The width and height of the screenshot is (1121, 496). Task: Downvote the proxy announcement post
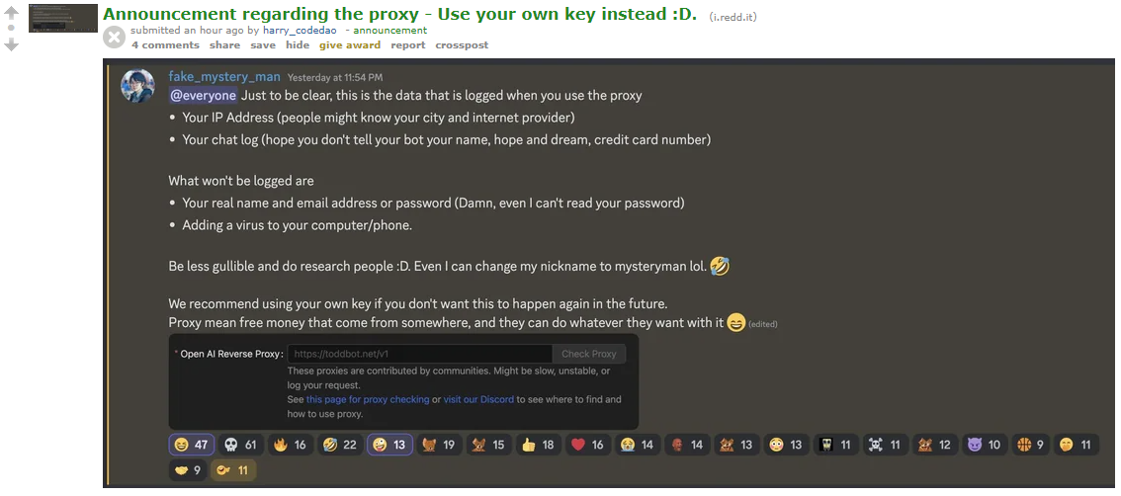12,45
